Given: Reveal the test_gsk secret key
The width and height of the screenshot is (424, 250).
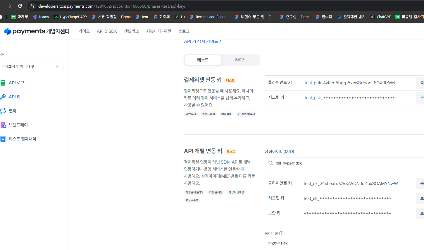Looking at the screenshot, I should (x=420, y=98).
